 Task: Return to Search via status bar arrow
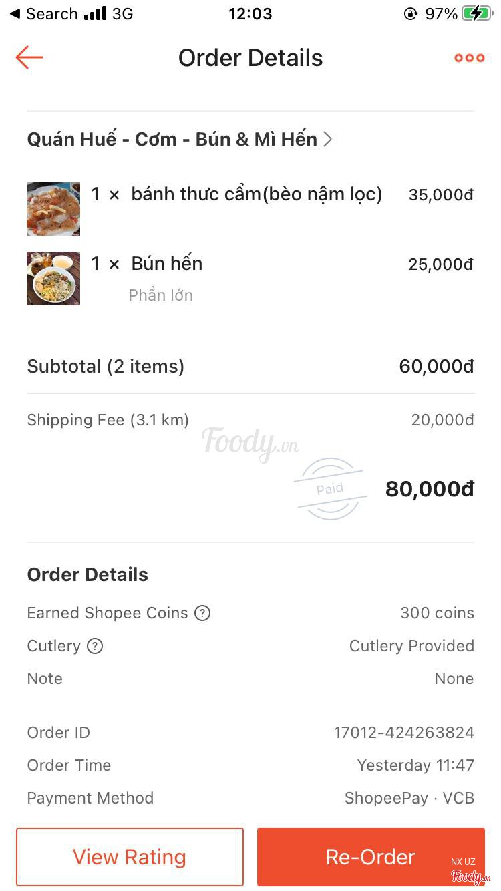15,13
